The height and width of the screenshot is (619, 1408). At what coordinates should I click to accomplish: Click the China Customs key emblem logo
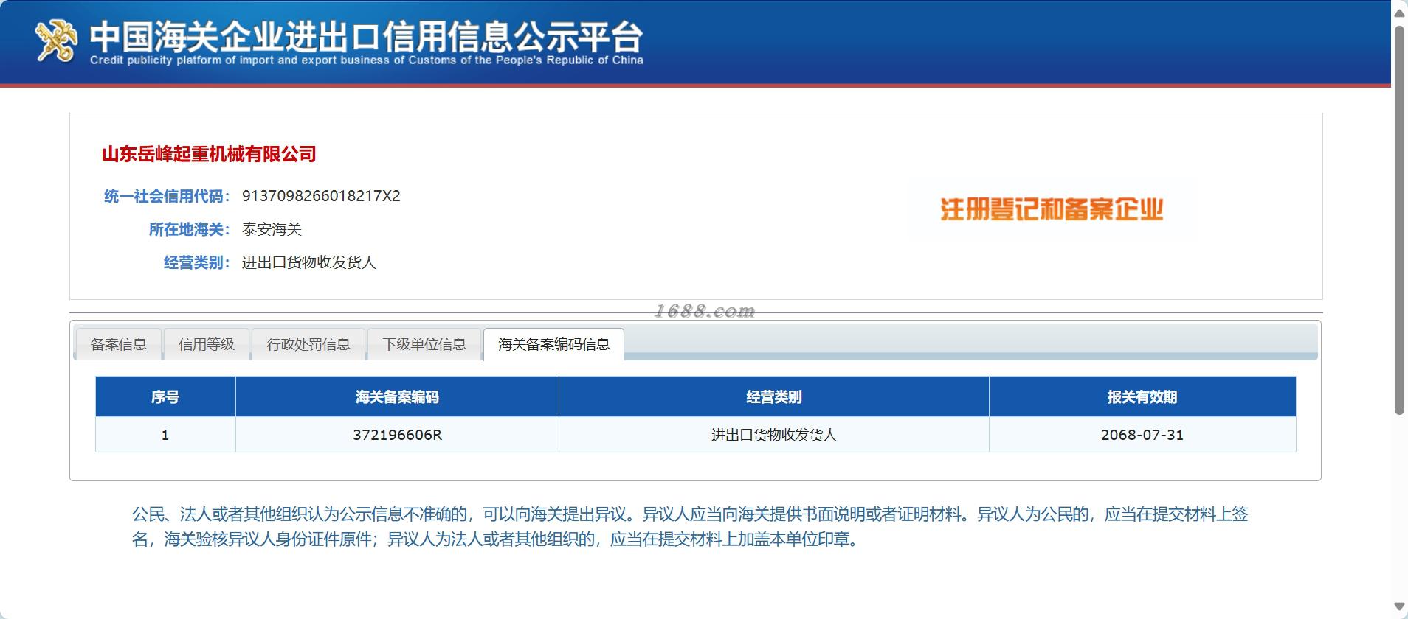point(55,41)
